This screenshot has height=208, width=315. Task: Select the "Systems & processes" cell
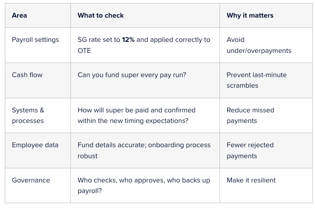click(x=28, y=115)
